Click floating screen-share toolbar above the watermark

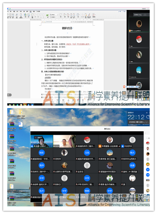pos(131,87)
